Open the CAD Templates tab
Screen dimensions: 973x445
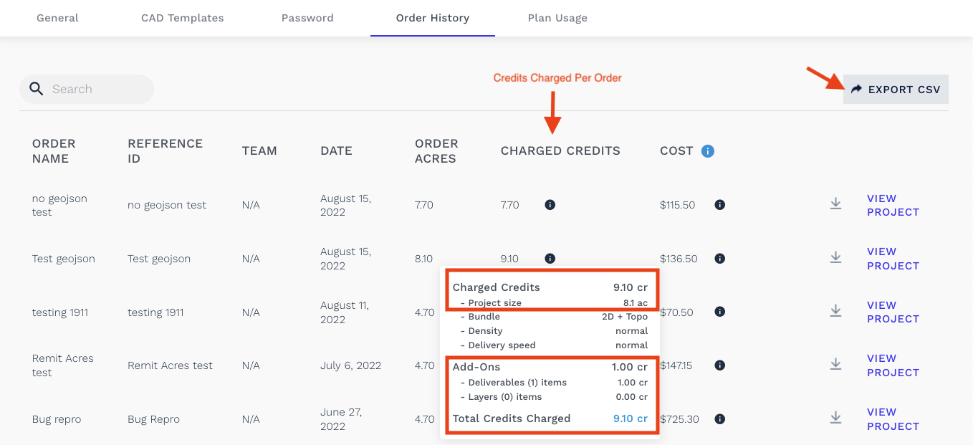(x=183, y=18)
